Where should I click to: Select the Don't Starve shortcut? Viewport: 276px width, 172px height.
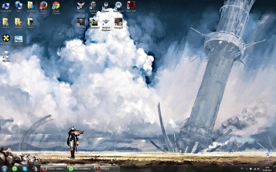pyautogui.click(x=118, y=7)
